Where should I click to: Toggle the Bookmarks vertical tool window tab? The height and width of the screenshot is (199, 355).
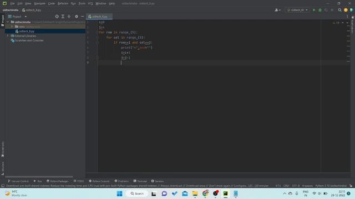2,149
